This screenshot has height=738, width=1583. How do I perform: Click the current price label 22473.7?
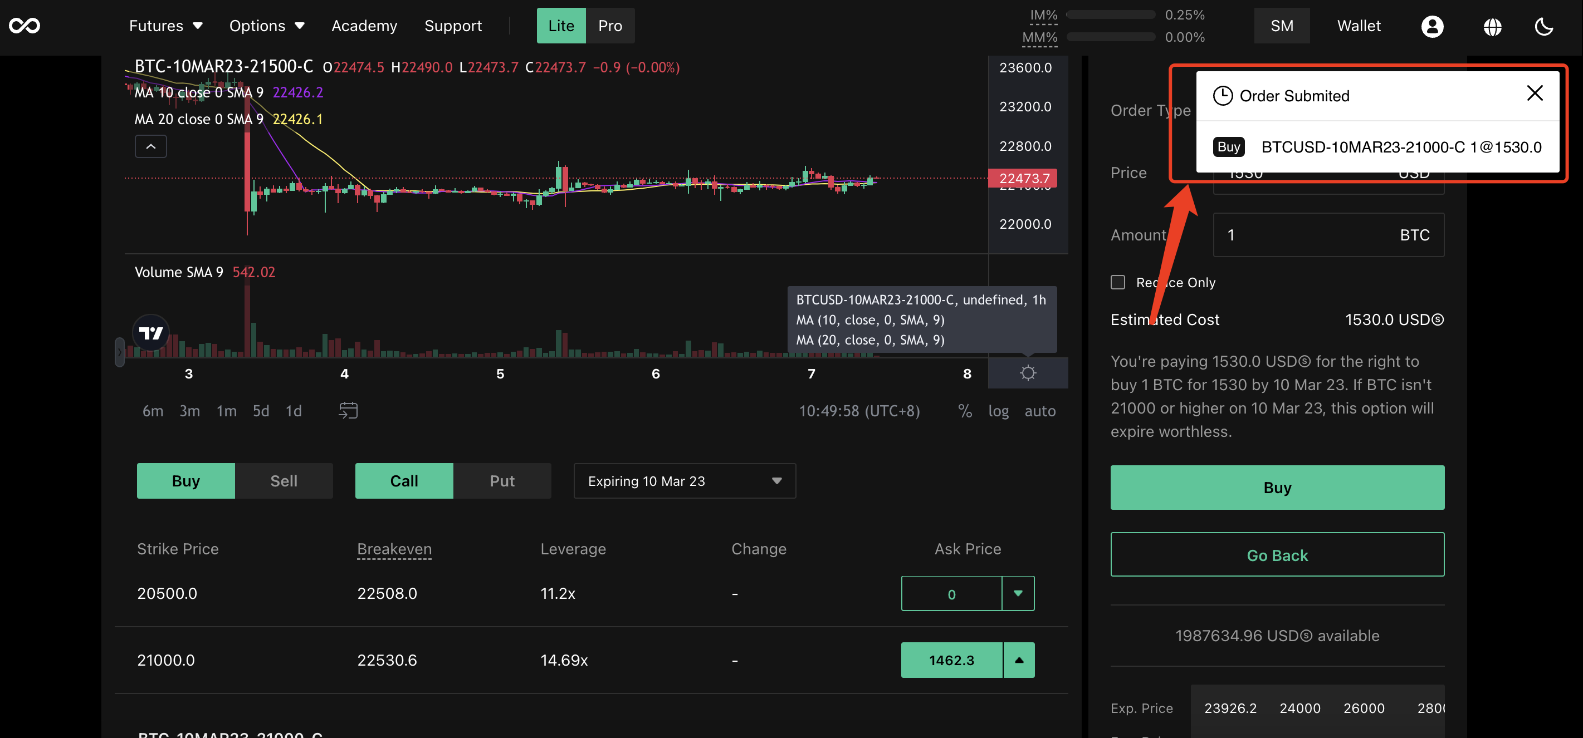coord(1022,178)
